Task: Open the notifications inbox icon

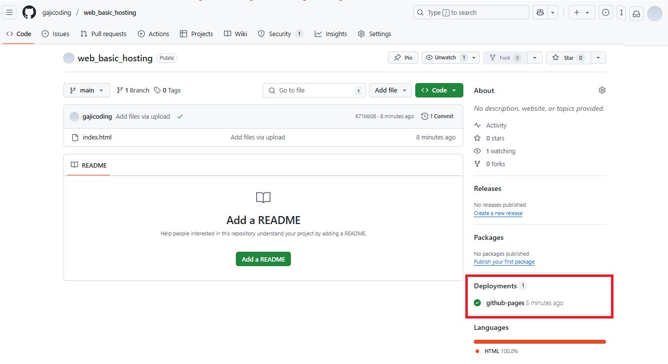Action: [x=636, y=14]
